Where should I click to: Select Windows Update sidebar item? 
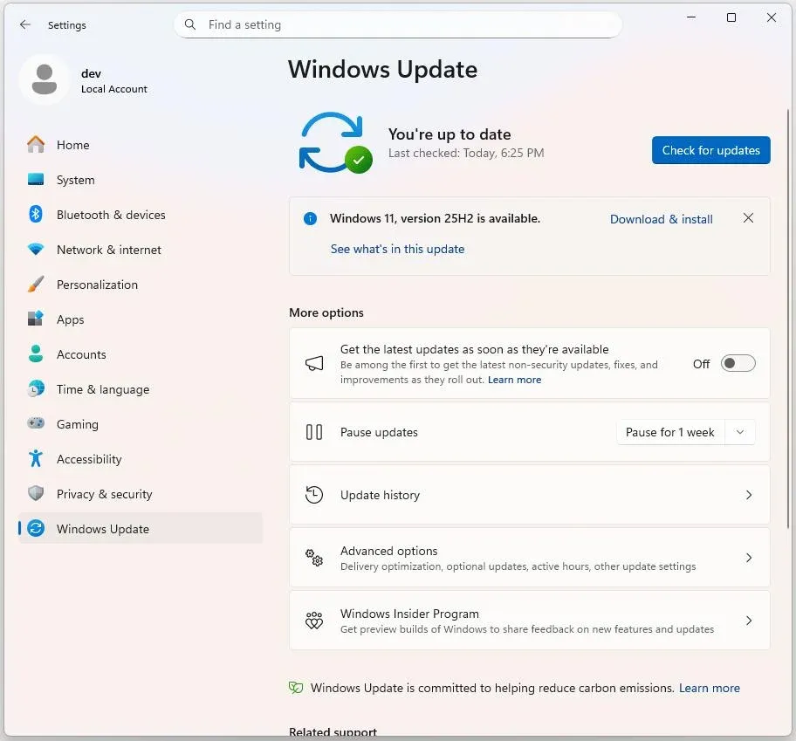(141, 528)
